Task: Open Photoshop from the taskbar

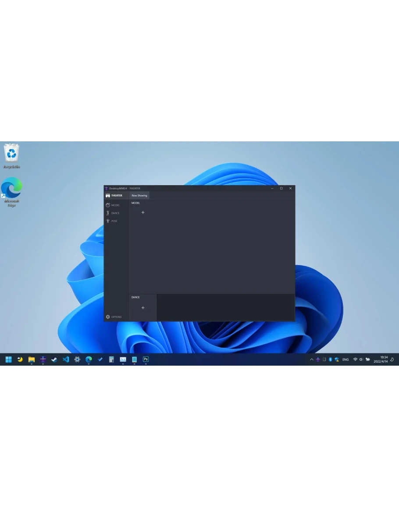Action: [x=146, y=360]
